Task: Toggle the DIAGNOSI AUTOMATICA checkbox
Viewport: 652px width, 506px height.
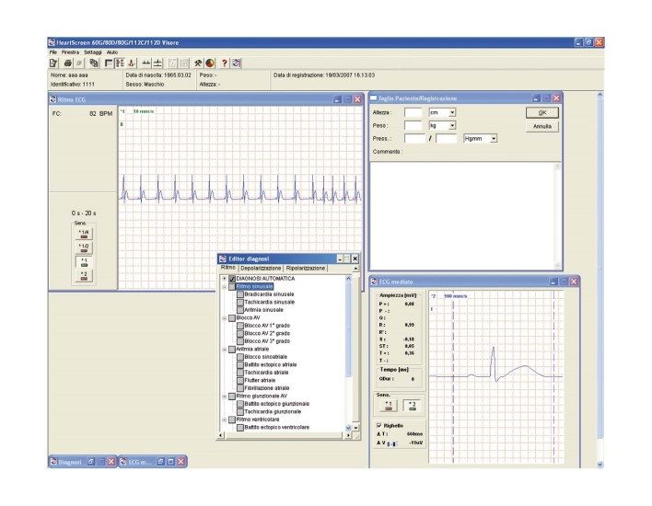Action: pos(232,278)
